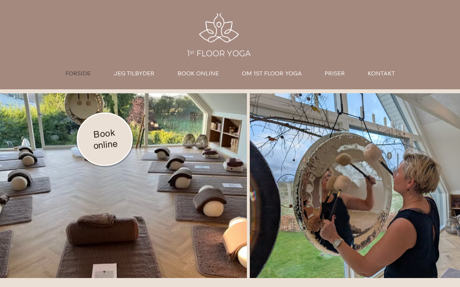Go to the Book Online navigation link
The image size is (460, 287).
(198, 74)
